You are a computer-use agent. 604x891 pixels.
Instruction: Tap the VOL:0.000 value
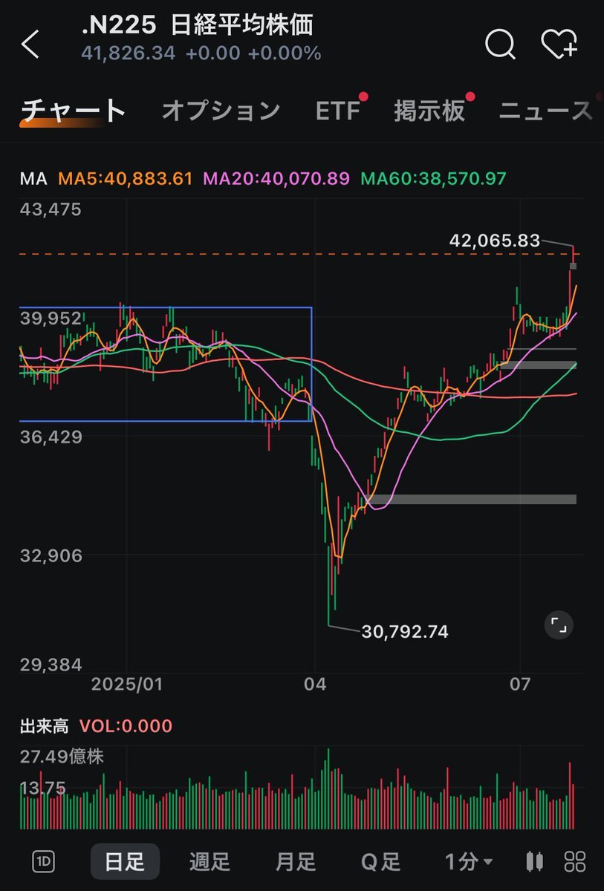(x=126, y=725)
